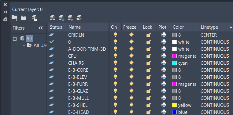Freeze the E-B-ELEV layer

[x=131, y=77]
